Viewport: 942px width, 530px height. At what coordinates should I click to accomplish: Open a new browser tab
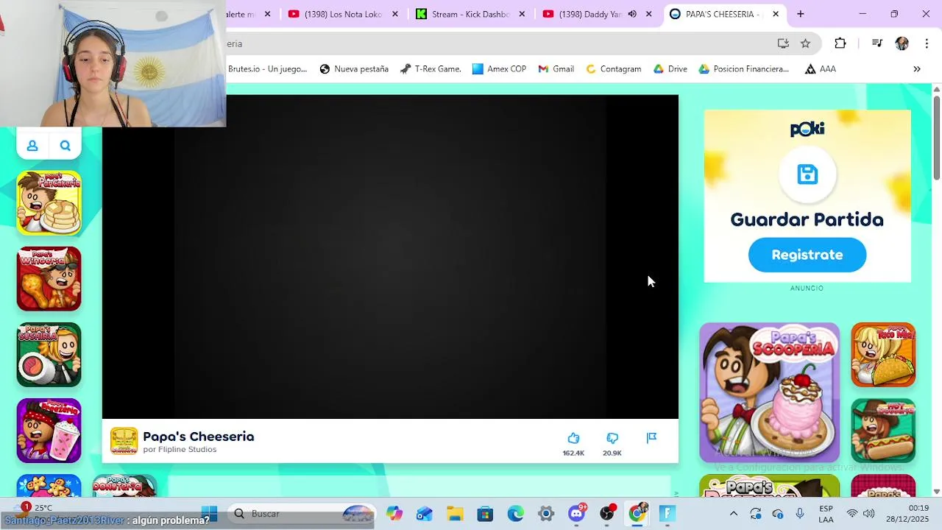801,14
